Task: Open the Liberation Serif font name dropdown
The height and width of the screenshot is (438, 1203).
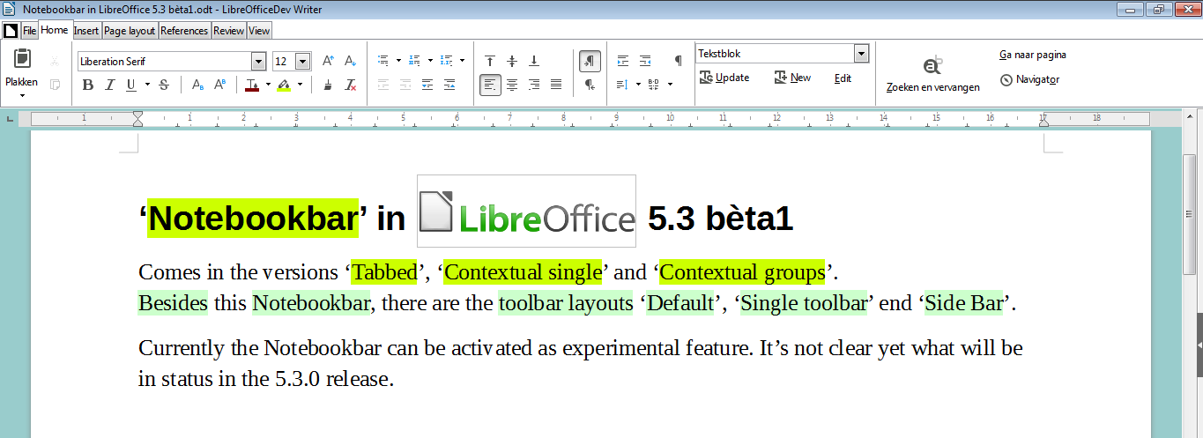Action: (x=258, y=62)
